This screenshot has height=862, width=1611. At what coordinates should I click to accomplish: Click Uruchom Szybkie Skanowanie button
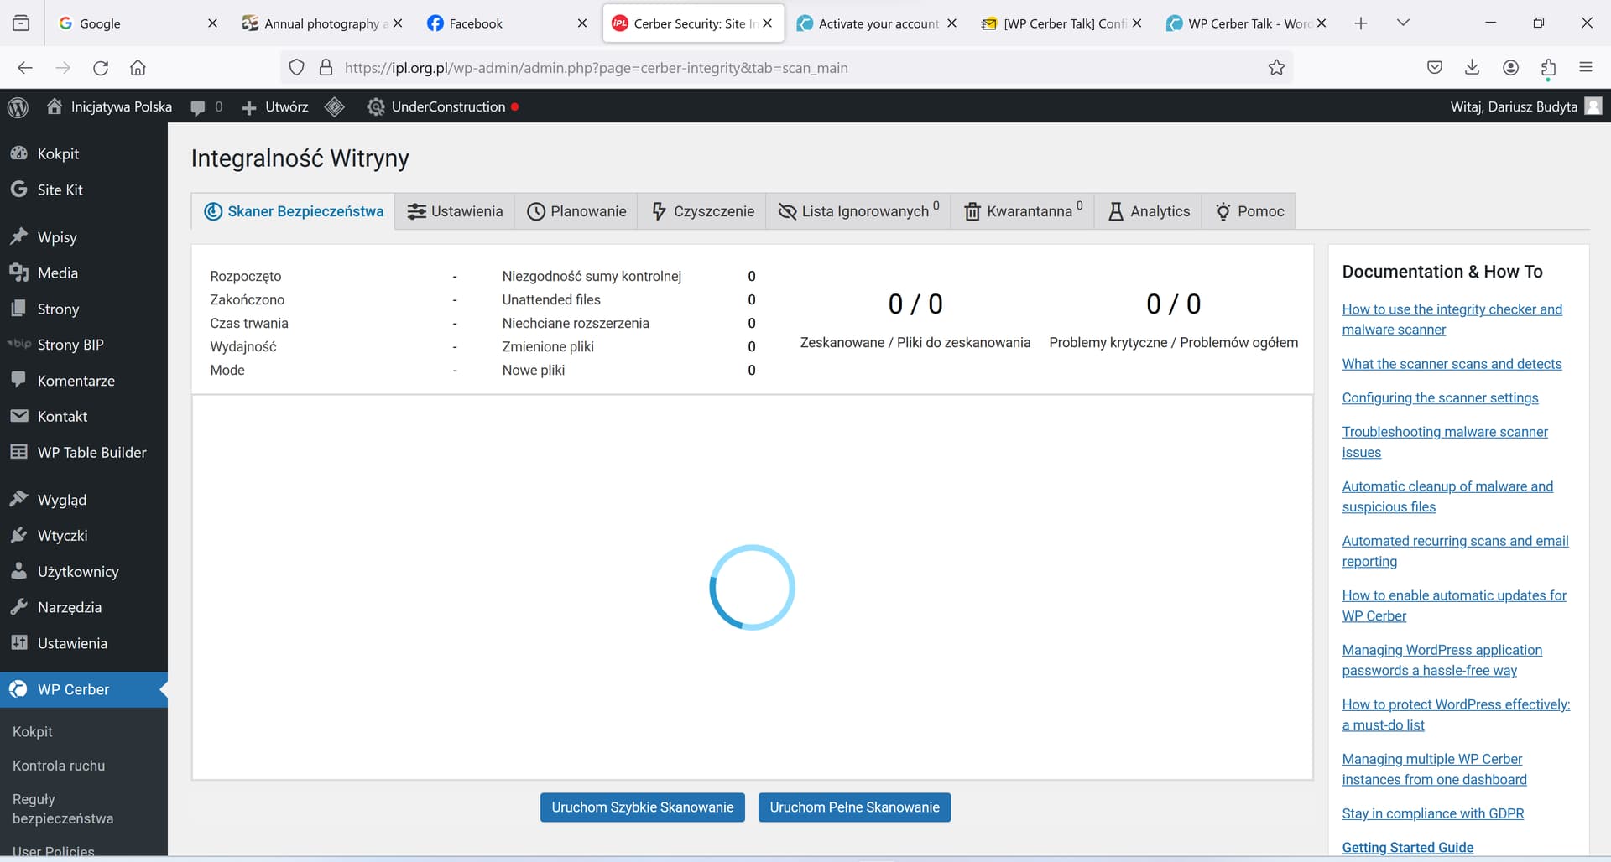click(x=642, y=807)
